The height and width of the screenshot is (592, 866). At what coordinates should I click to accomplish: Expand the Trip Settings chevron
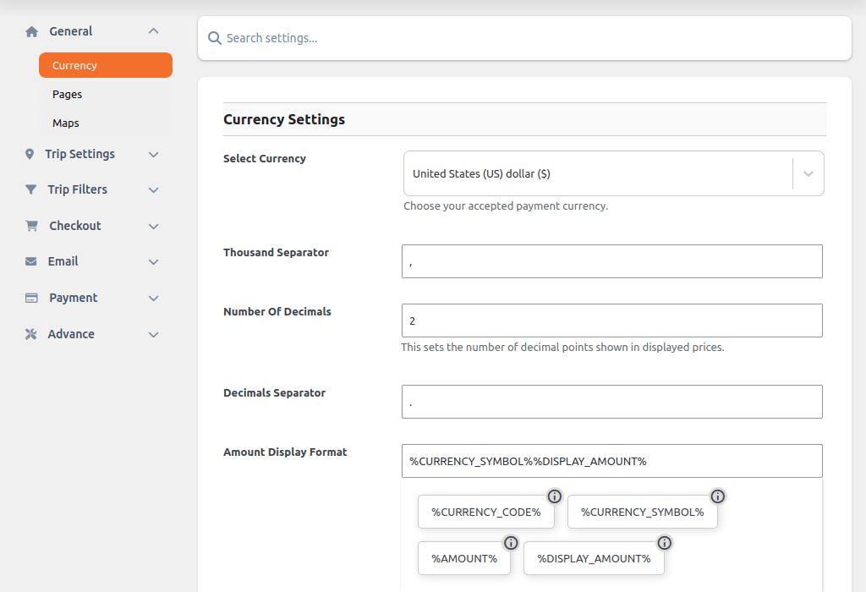[154, 155]
